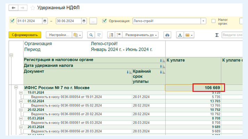Collapse the 19.01.2024 group
Viewport: 248px width, 139px height.
click(21, 93)
